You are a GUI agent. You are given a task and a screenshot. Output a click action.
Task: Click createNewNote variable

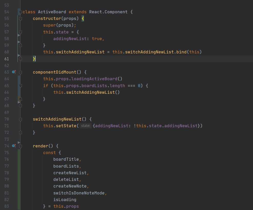[x=70, y=186]
